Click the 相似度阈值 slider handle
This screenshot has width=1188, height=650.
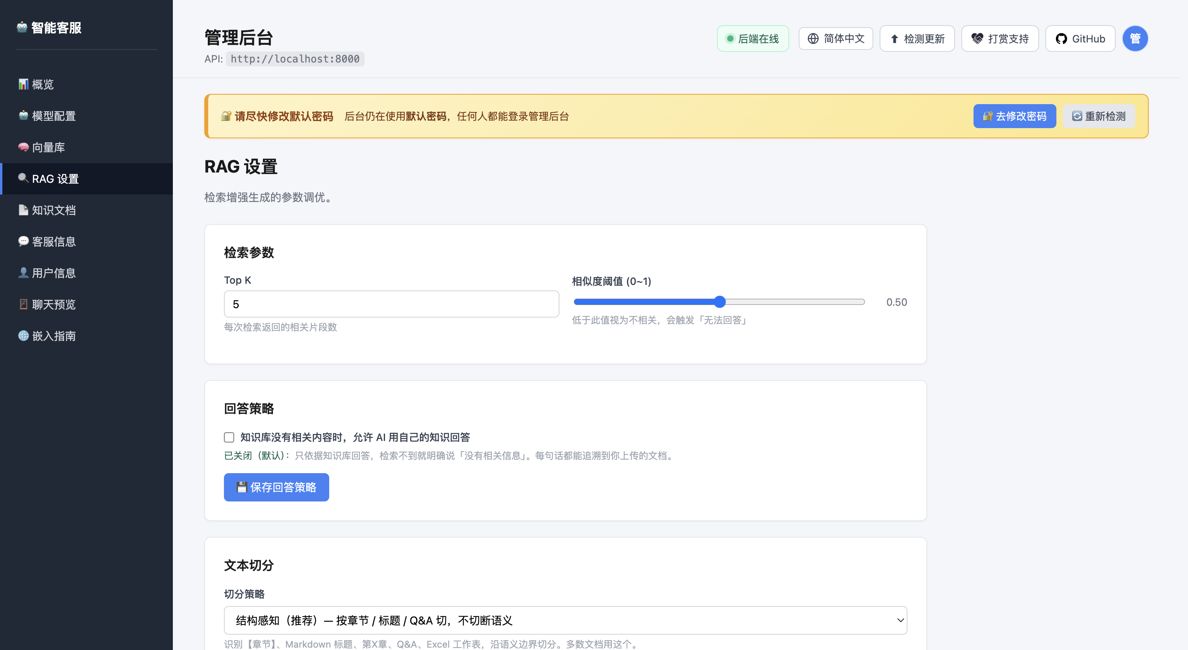point(719,302)
